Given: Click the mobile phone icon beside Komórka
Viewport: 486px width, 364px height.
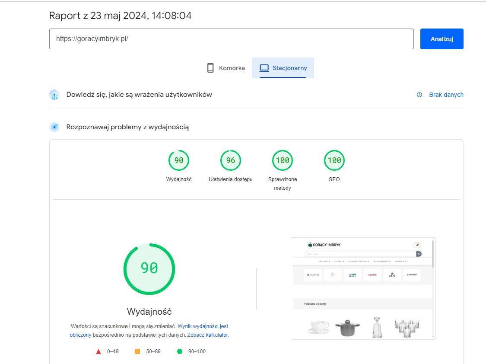Looking at the screenshot, I should [x=210, y=68].
